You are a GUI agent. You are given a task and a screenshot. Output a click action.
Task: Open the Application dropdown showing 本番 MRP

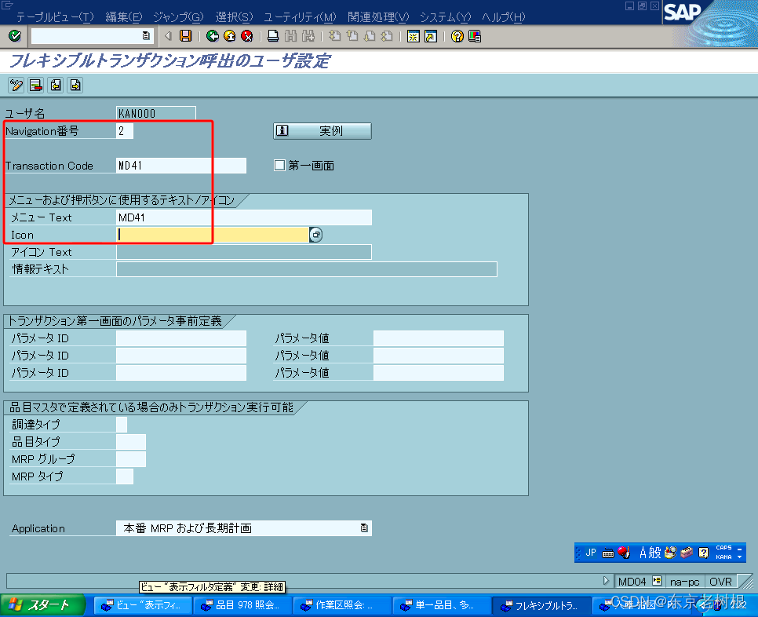366,528
